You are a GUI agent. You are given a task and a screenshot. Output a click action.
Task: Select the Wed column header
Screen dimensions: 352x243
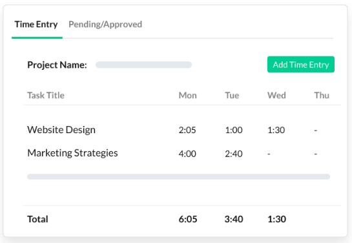(x=276, y=95)
